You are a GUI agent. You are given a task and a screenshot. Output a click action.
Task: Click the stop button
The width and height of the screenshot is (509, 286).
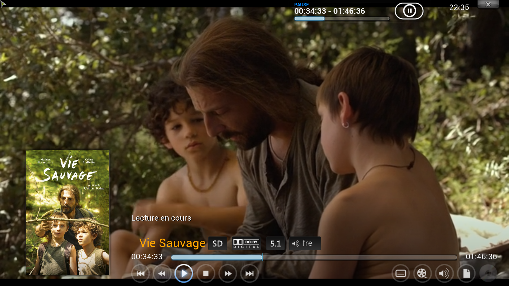206,273
